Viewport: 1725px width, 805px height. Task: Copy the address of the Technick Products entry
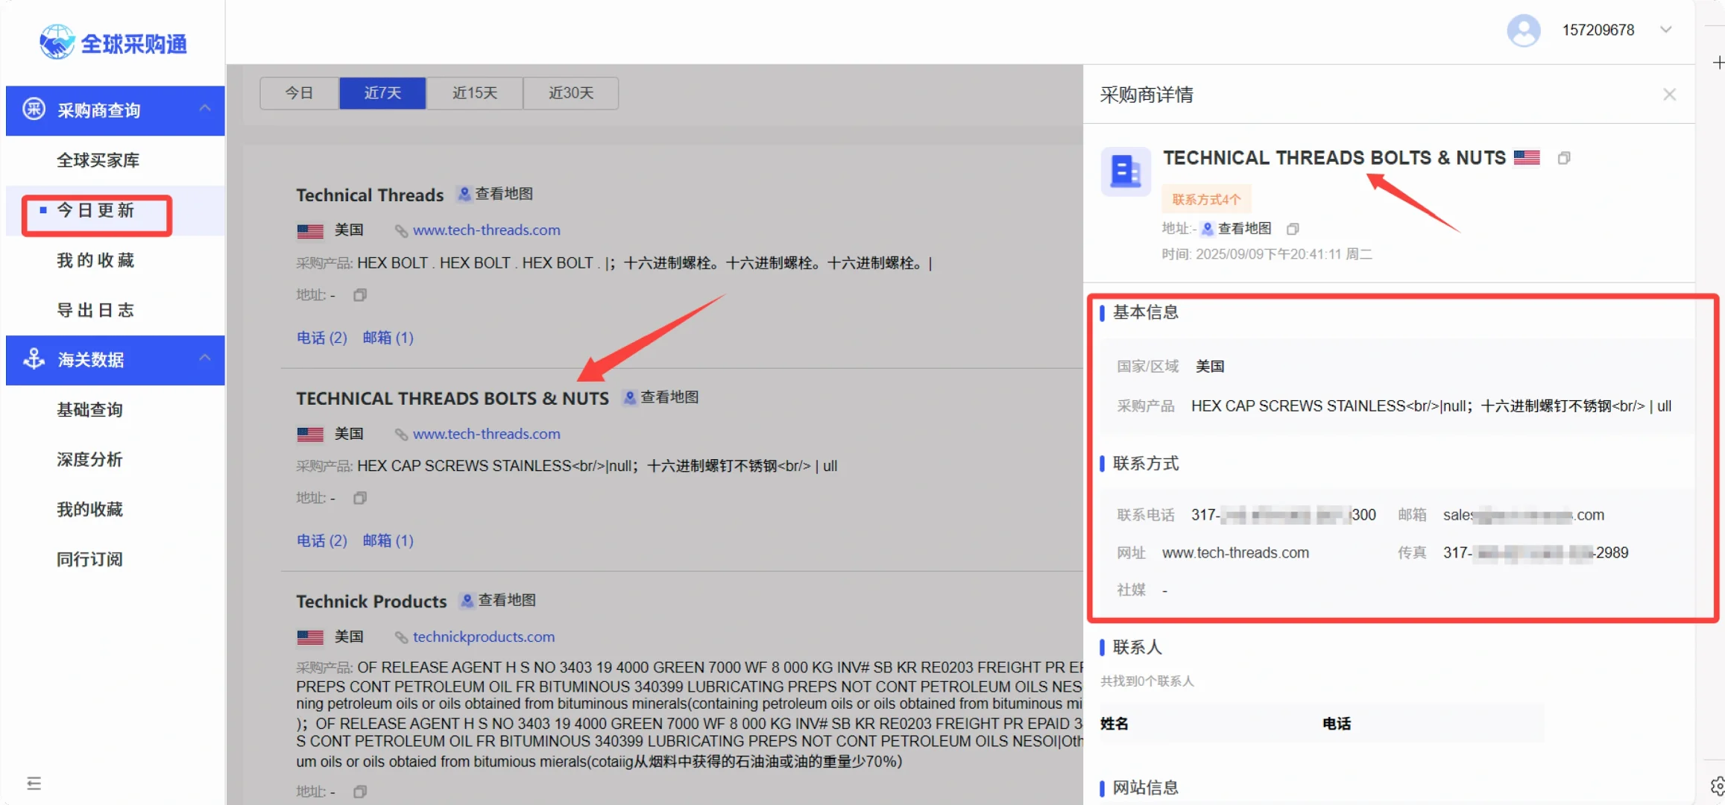point(360,792)
